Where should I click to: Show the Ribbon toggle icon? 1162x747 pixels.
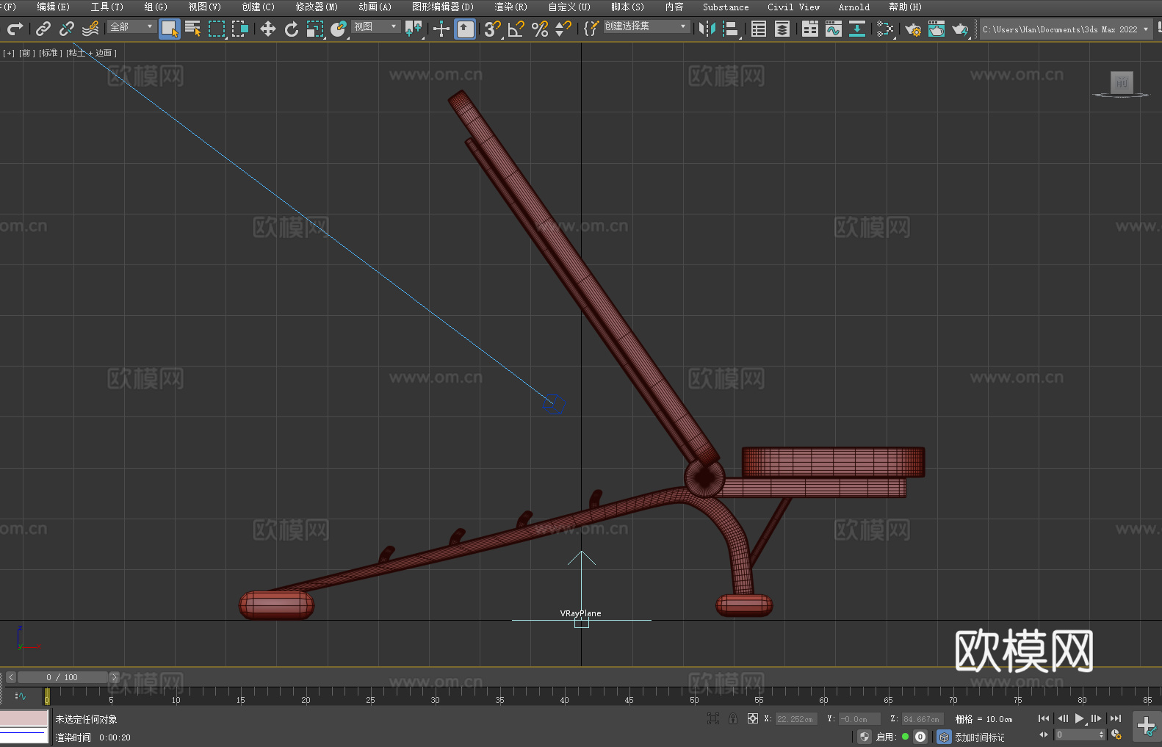click(810, 29)
